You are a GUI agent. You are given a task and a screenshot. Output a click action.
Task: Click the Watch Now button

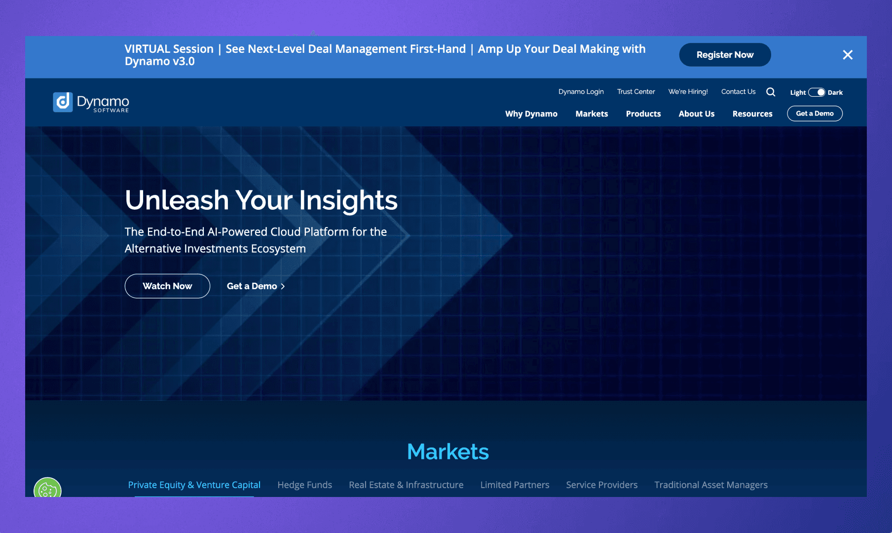[x=167, y=286]
